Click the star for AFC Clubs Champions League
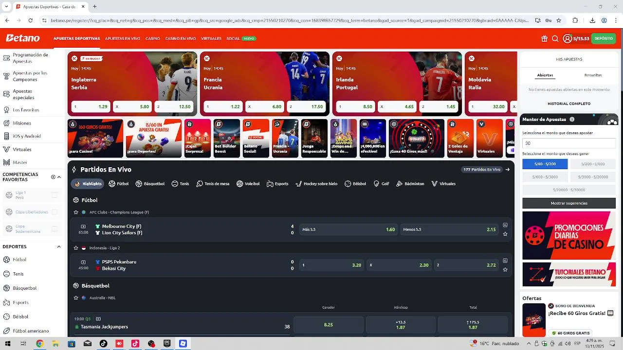This screenshot has height=350, width=623. click(x=76, y=212)
